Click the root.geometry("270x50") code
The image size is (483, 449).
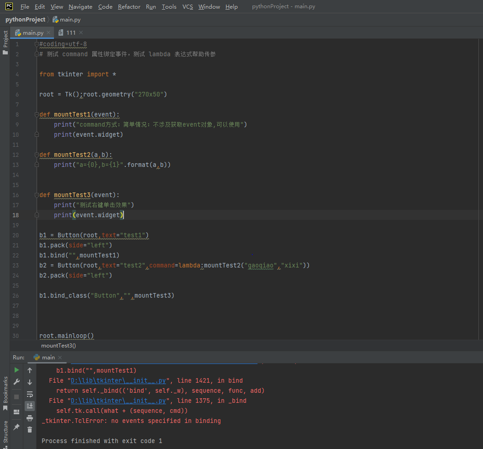125,95
